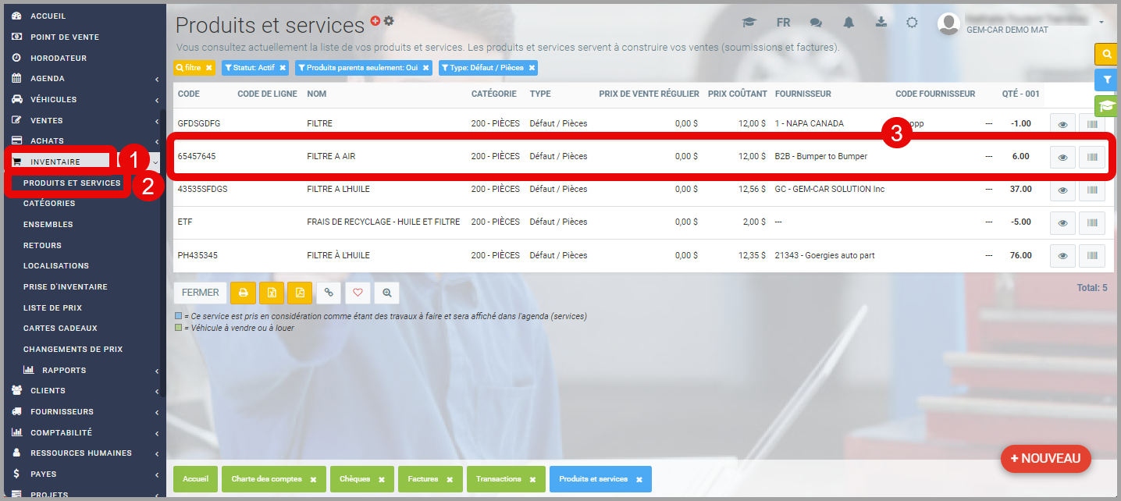The image size is (1121, 501).
Task: Open Catégories in the Inventaire menu
Action: [x=49, y=203]
